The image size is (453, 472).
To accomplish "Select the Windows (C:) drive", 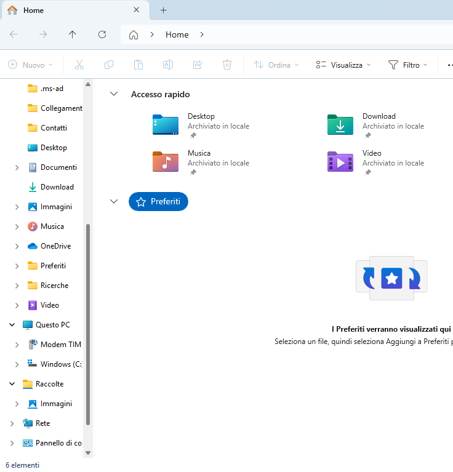I will tap(55, 364).
